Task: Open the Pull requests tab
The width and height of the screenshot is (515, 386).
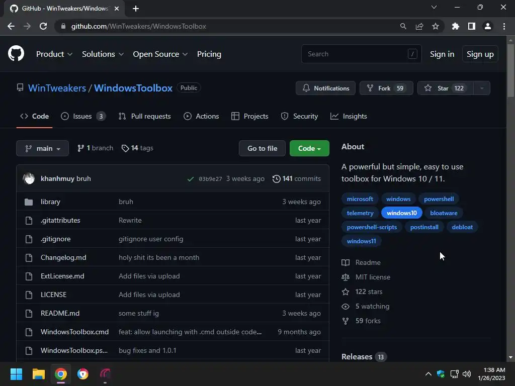Action: coord(144,116)
